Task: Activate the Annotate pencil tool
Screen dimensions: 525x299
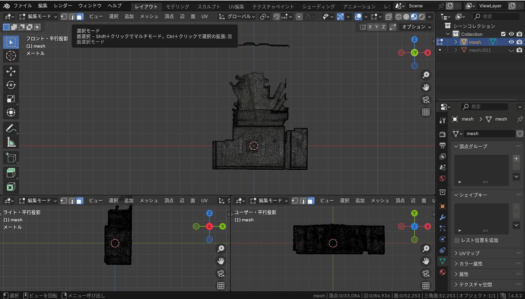Action: click(x=11, y=128)
